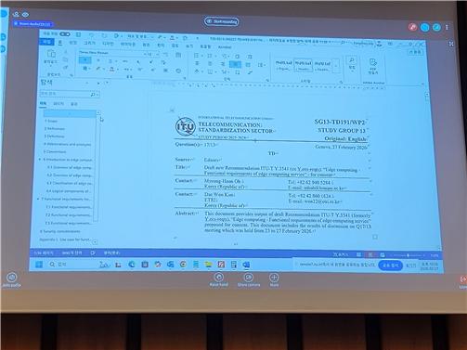Click Redo in Word quick access toolbar
This screenshot has width=467, height=350.
(104, 35)
